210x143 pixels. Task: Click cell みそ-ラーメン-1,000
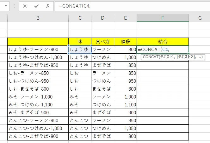38,97
